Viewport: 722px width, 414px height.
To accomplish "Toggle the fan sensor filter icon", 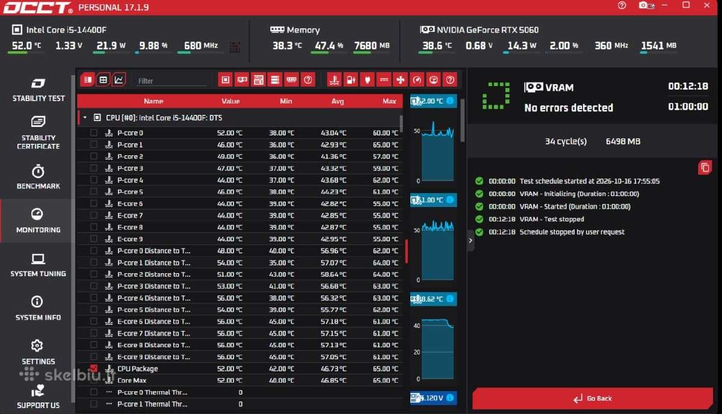I will tap(400, 79).
